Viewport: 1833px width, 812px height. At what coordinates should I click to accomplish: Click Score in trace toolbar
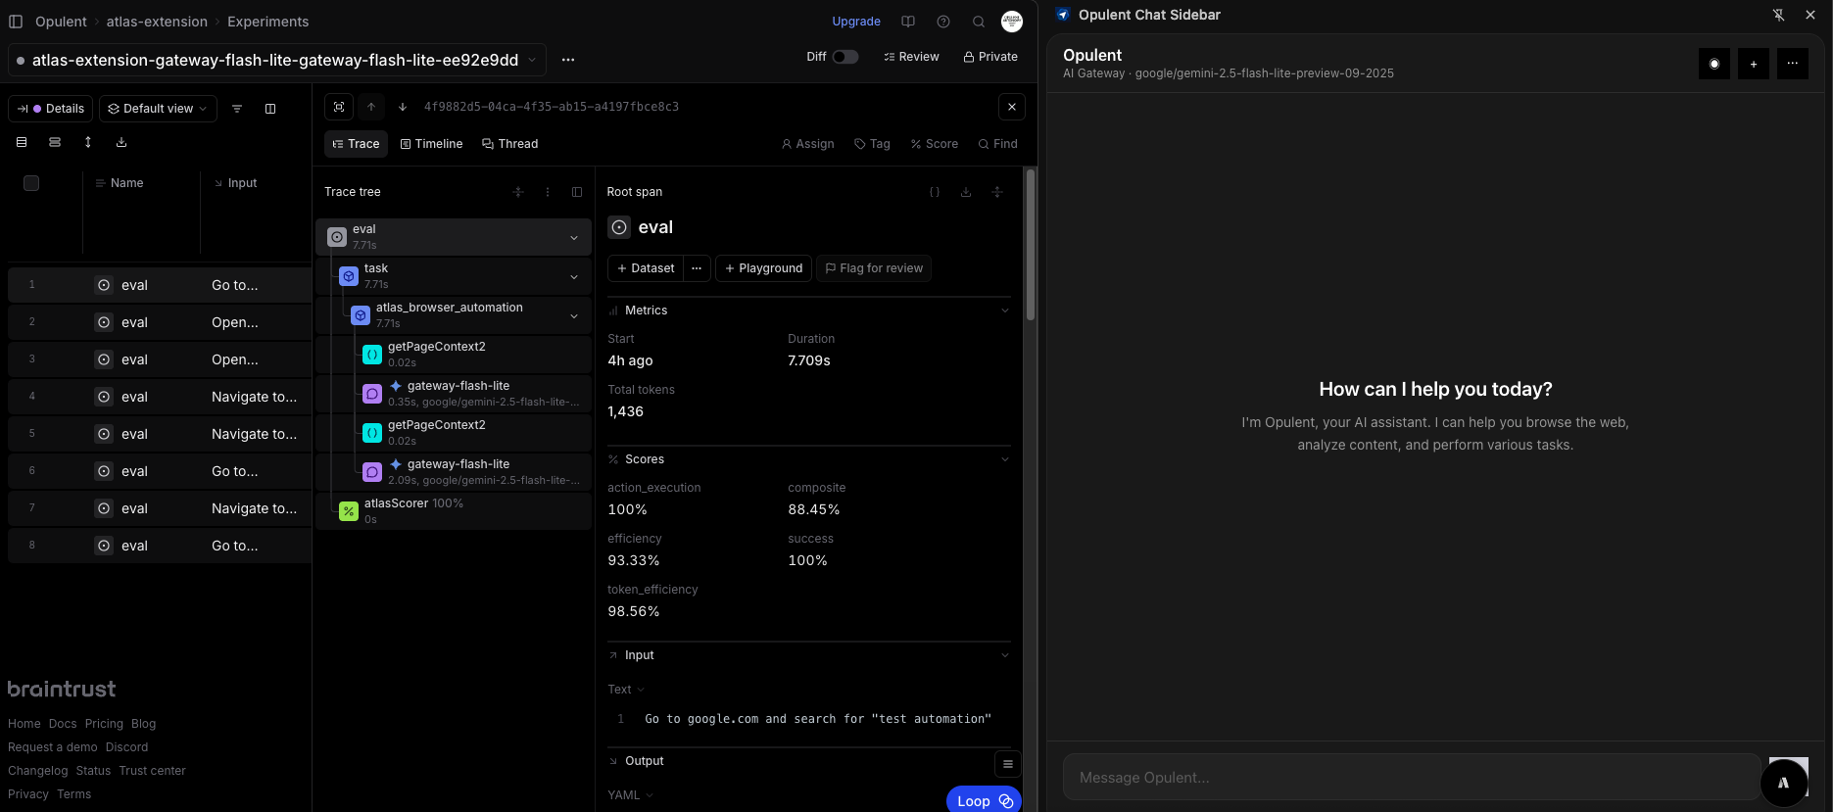click(x=935, y=144)
